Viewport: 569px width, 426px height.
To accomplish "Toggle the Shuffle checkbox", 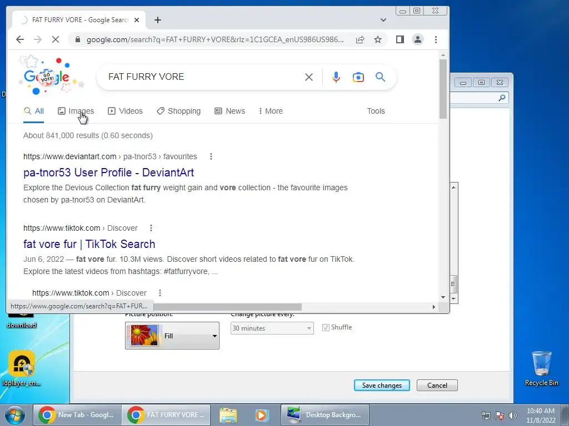I will (326, 327).
